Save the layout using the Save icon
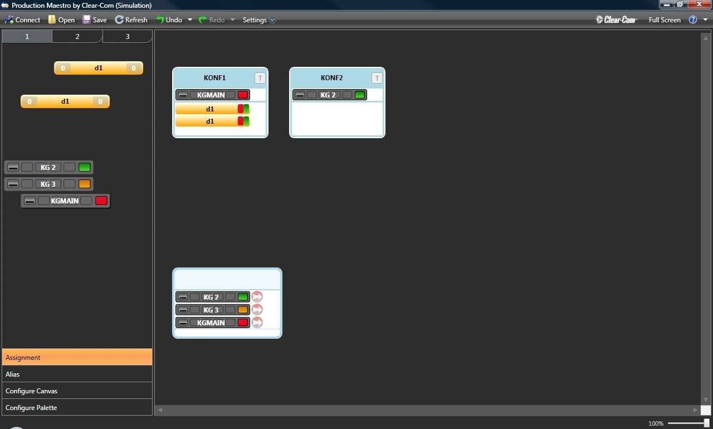 [86, 20]
